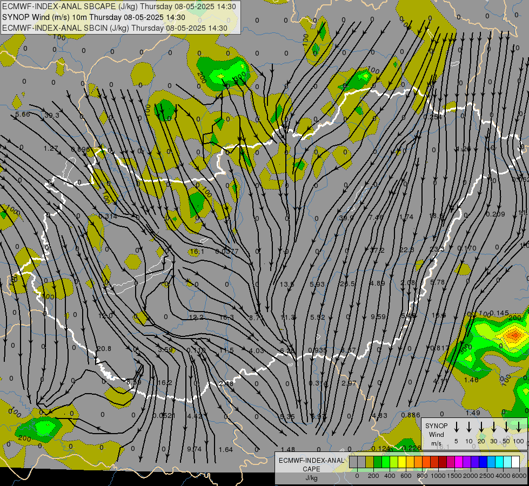Click the 0.886 value on the map
Image resolution: width=529 pixels, height=486 pixels.
click(x=411, y=415)
